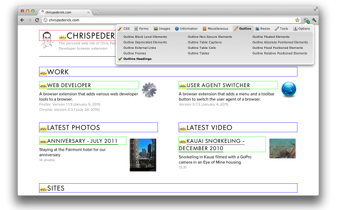Click the text 'Version 0.7.3 (January 4, 2011)'
337x210 pixels.
(203, 104)
